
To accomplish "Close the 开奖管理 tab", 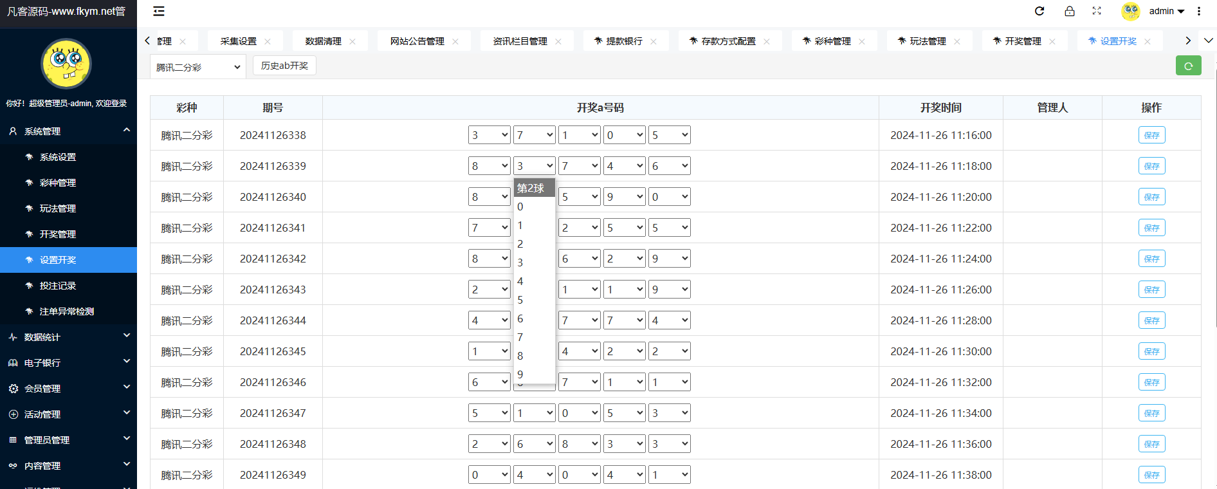I will 1052,41.
